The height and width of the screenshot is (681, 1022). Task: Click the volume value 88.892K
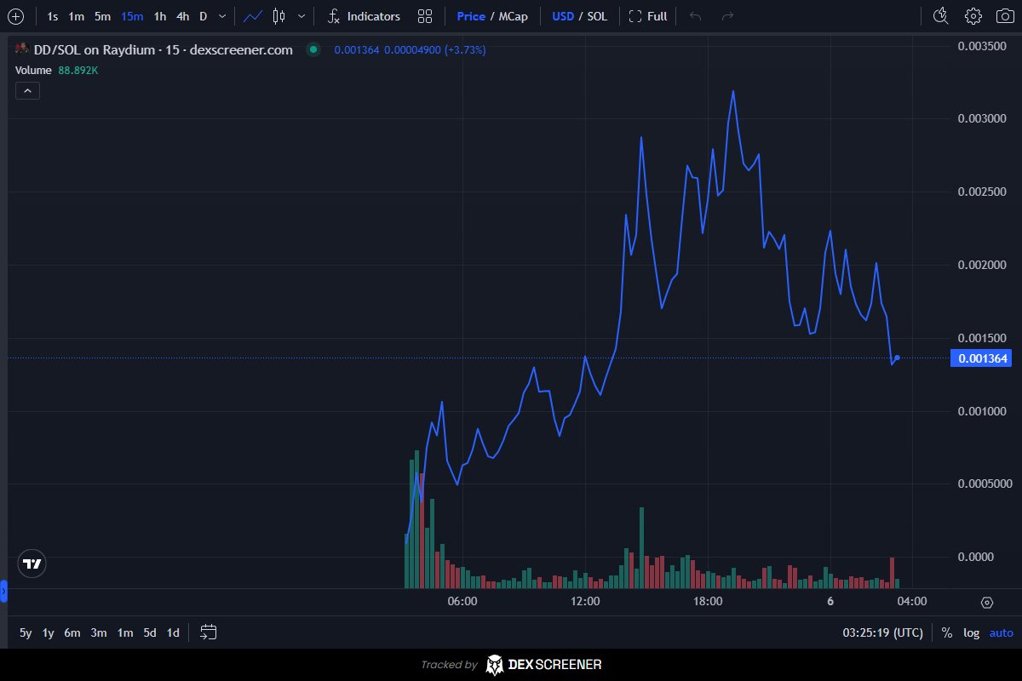[x=78, y=70]
